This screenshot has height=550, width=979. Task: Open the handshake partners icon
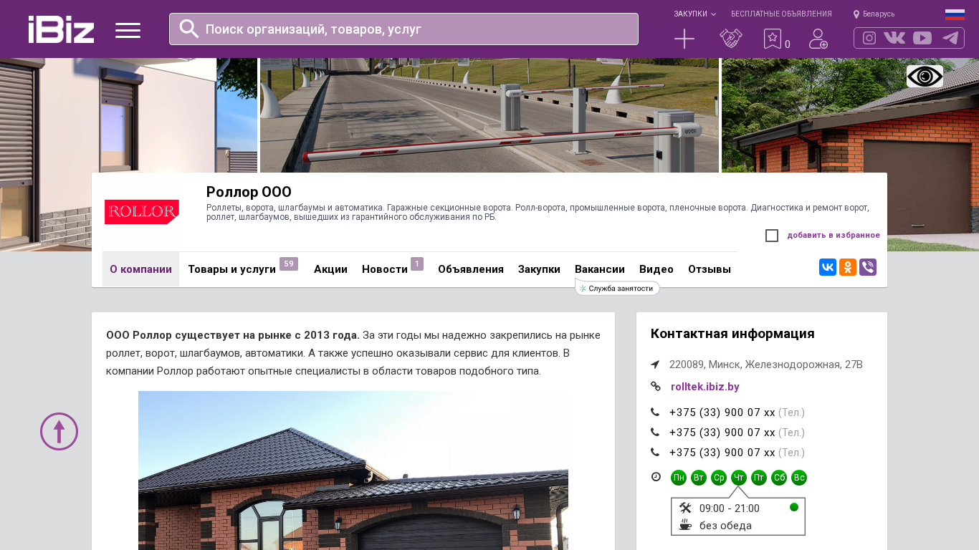tap(731, 39)
